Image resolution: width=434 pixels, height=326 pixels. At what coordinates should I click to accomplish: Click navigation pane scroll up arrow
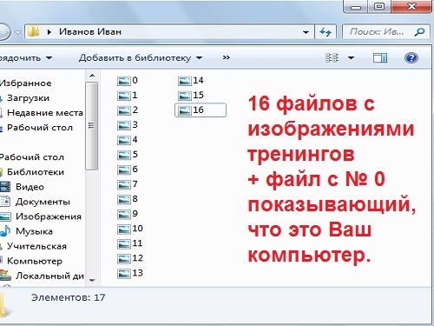[x=92, y=76]
